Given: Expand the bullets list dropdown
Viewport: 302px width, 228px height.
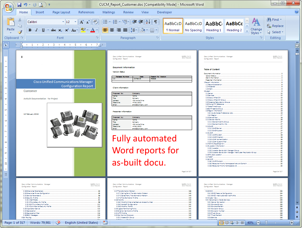Looking at the screenshot, I should 110,22.
